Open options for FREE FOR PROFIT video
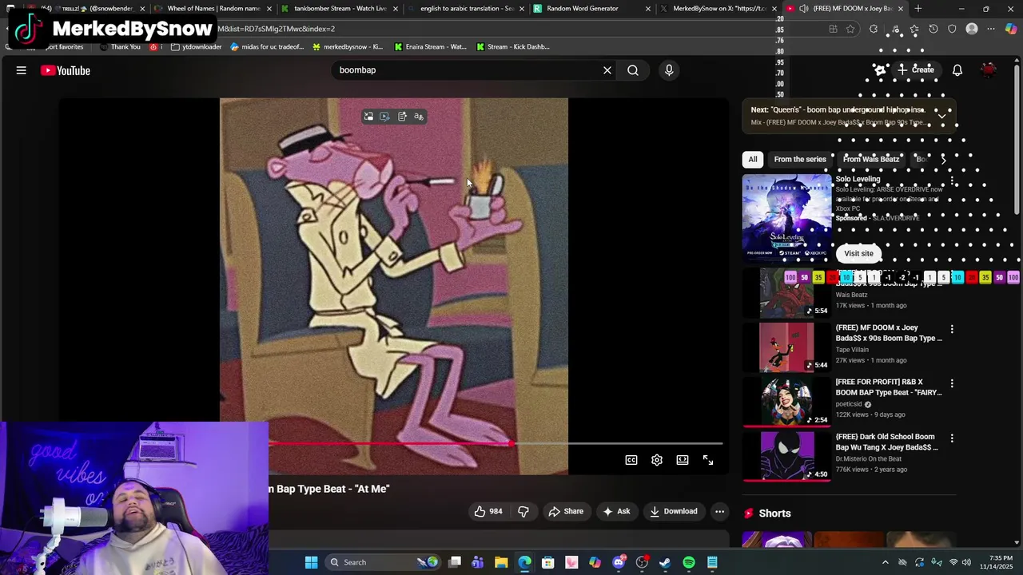This screenshot has height=575, width=1023. pos(952,383)
